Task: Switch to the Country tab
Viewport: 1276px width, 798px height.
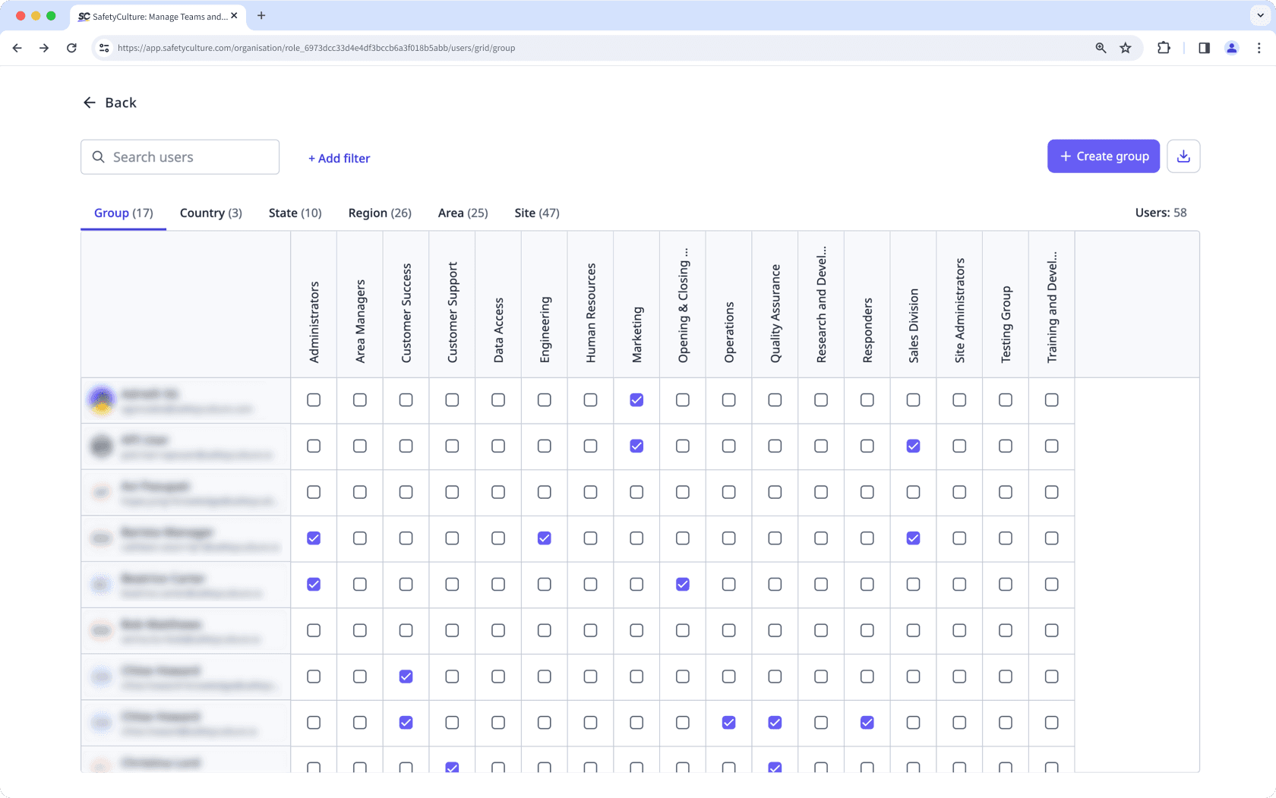Action: pos(210,213)
